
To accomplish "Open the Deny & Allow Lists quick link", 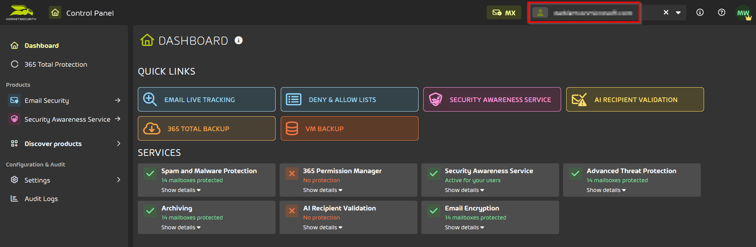I will coord(350,99).
